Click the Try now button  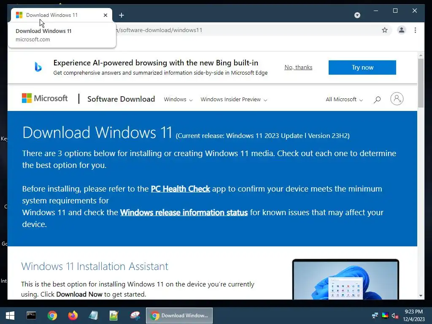tap(362, 67)
